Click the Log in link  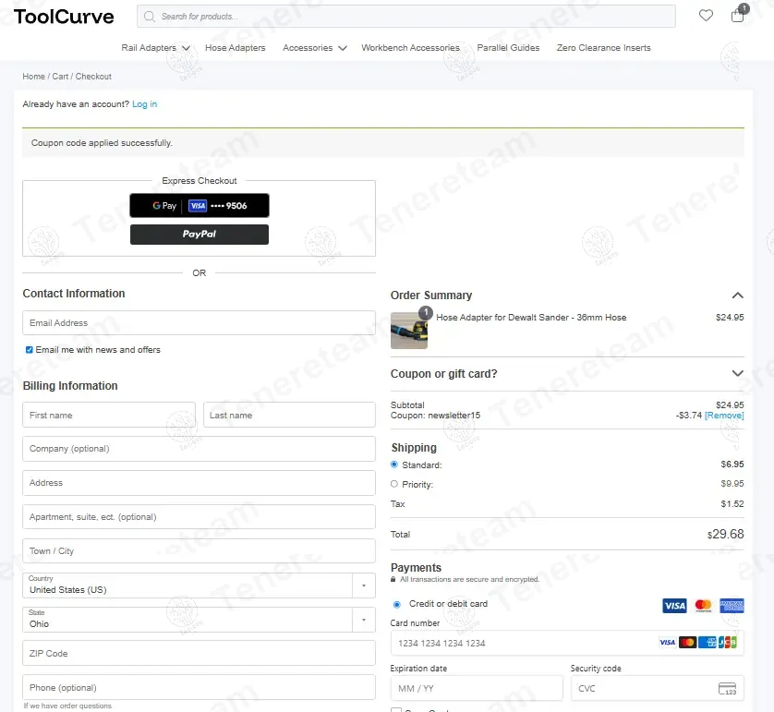coord(144,104)
